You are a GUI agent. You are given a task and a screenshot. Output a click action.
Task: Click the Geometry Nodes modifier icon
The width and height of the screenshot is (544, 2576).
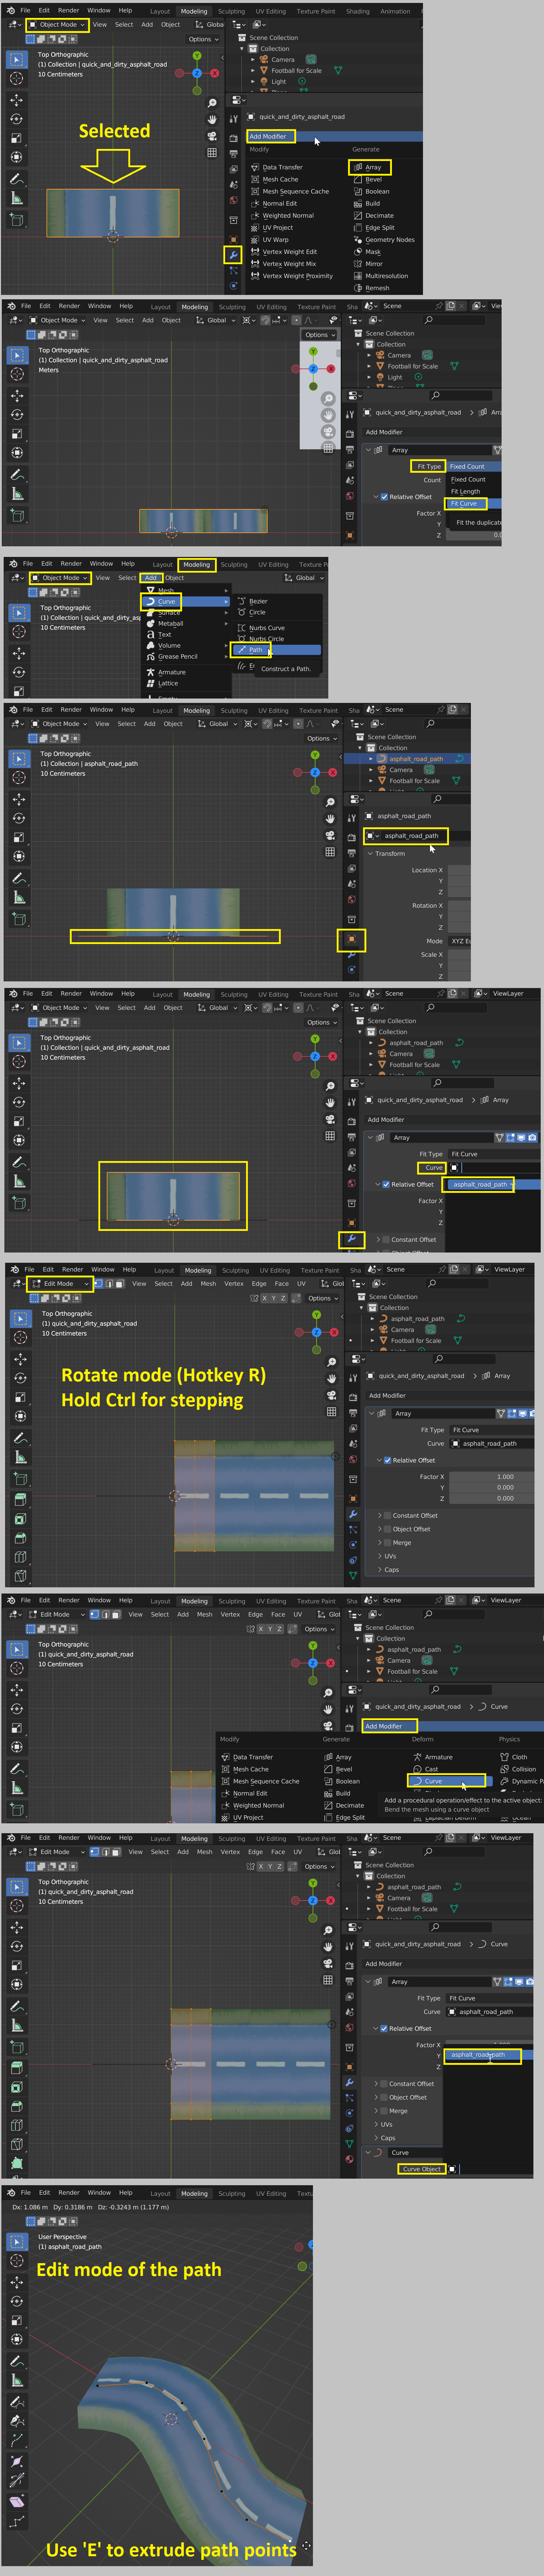pyautogui.click(x=357, y=240)
